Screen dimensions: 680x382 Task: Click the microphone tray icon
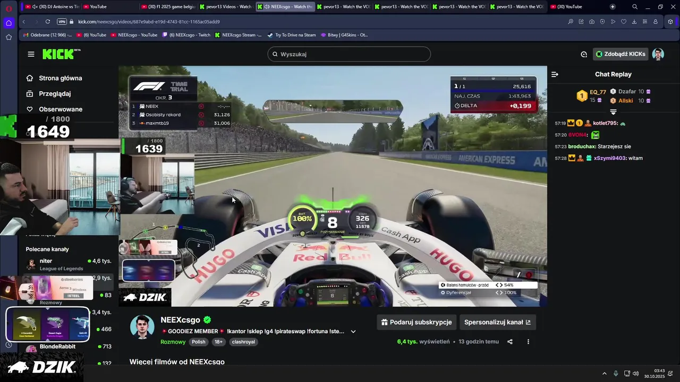point(616,374)
